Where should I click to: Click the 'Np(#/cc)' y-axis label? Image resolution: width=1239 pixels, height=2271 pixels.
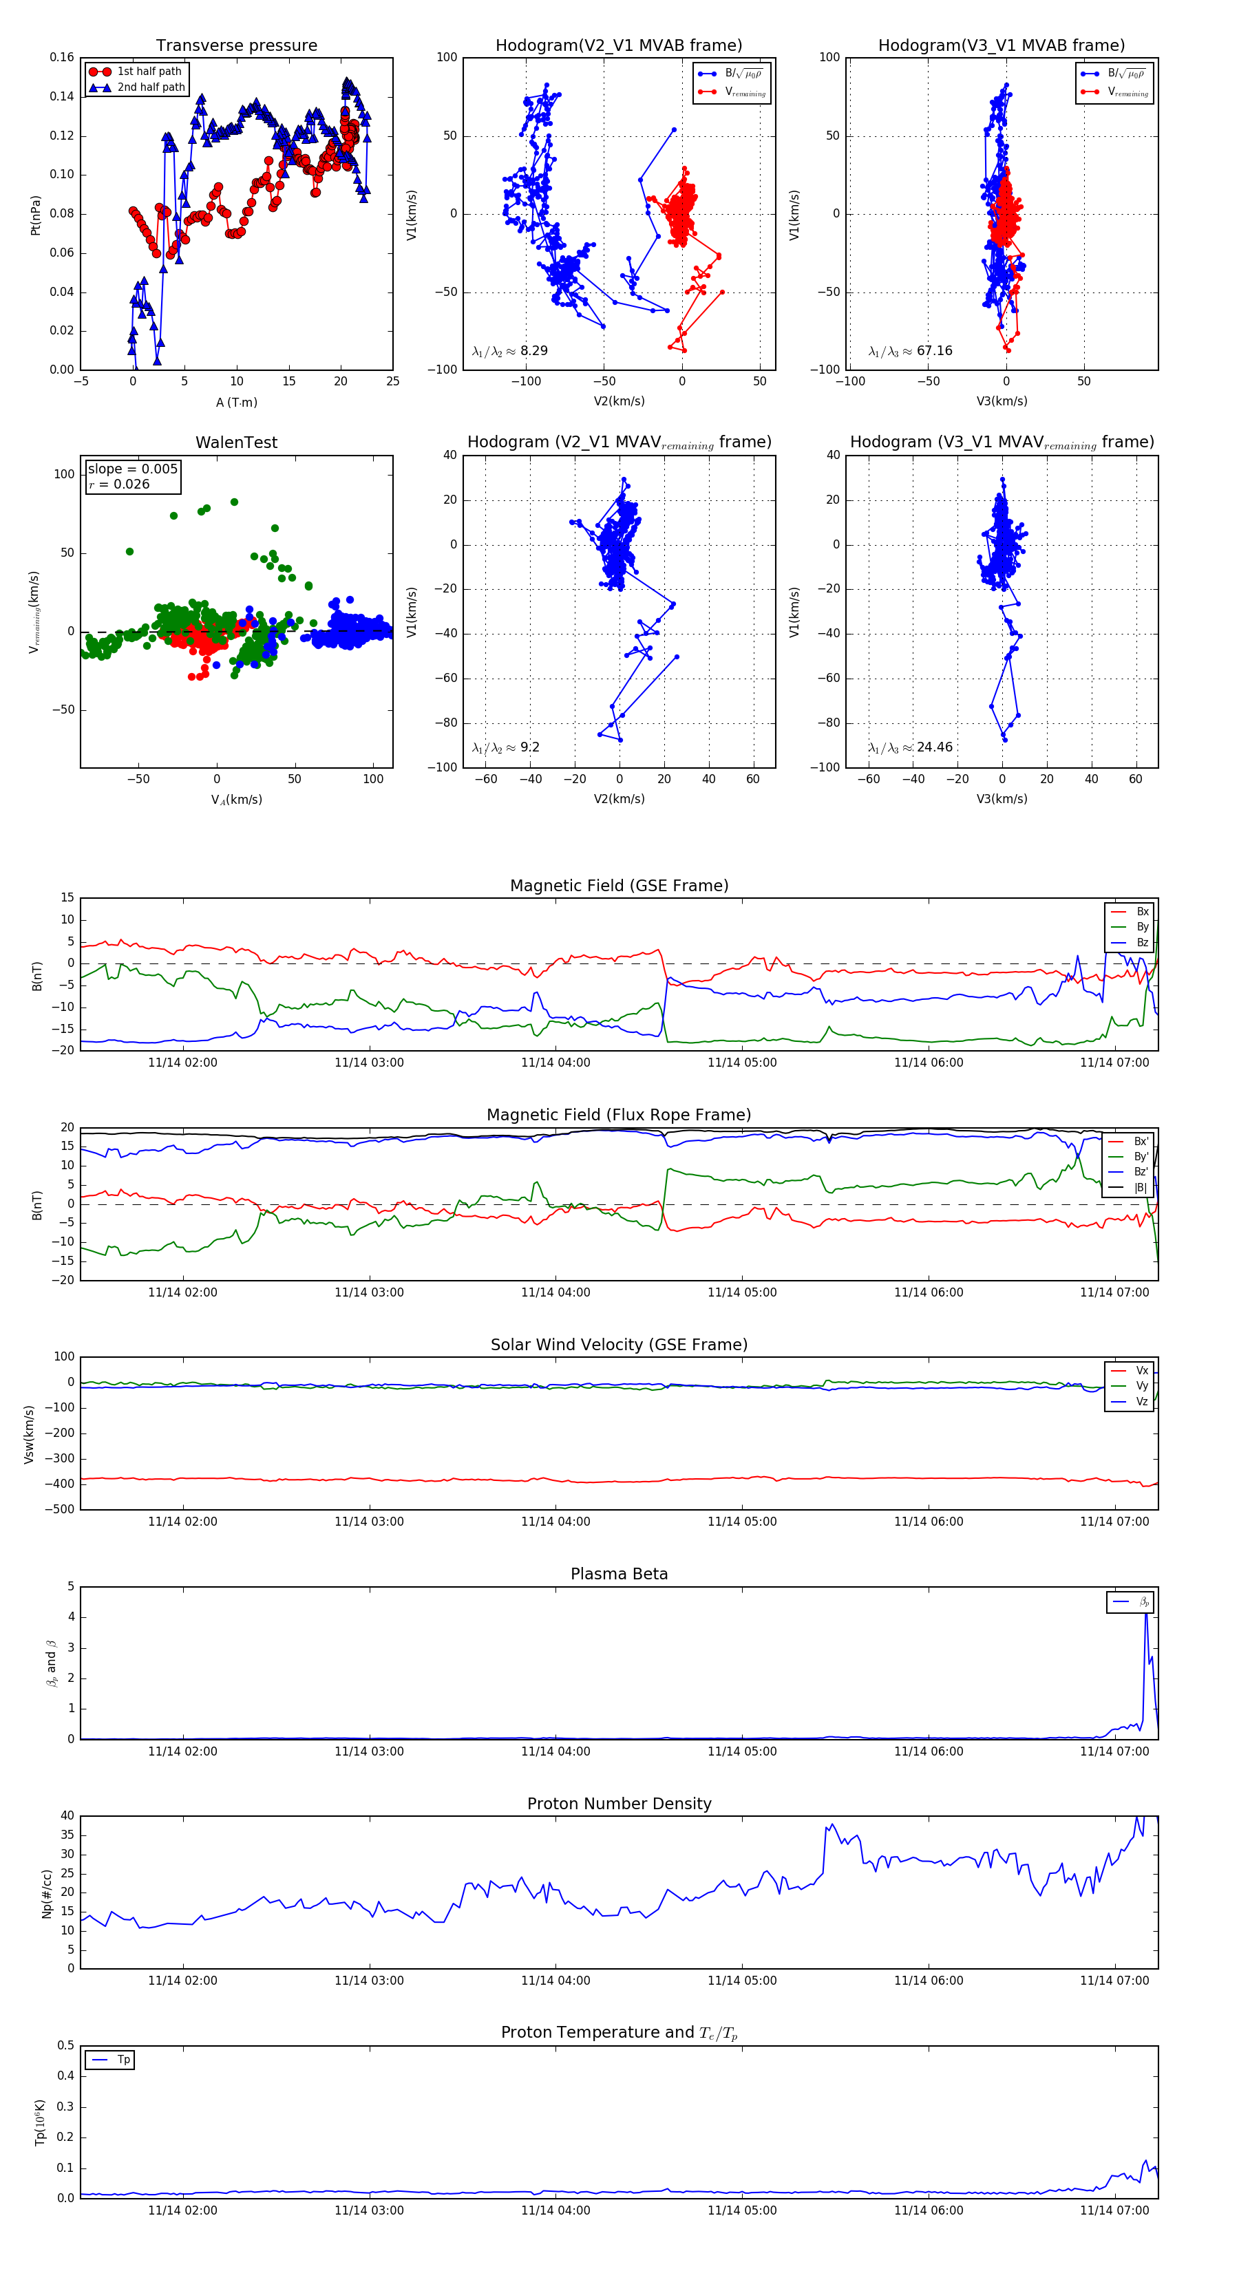[47, 1894]
